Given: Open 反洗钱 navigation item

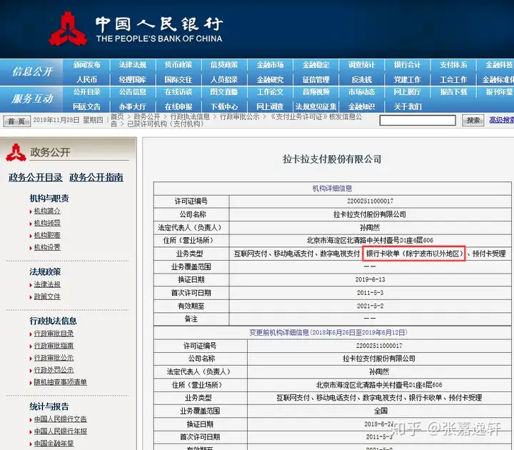Looking at the screenshot, I should pos(361,80).
